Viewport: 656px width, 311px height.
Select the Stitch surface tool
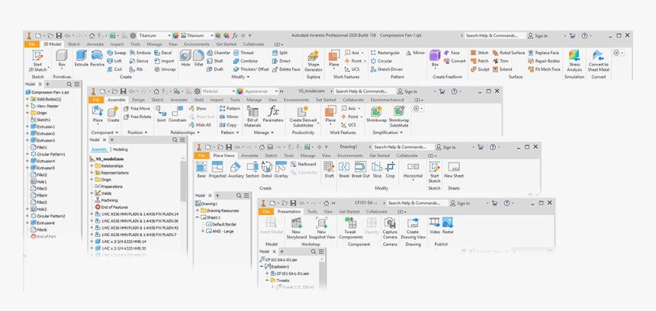(x=480, y=53)
